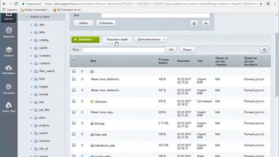Expand the images folder in tree
Image resolution: width=279 pixels, height=157 pixels.
pos(31,87)
